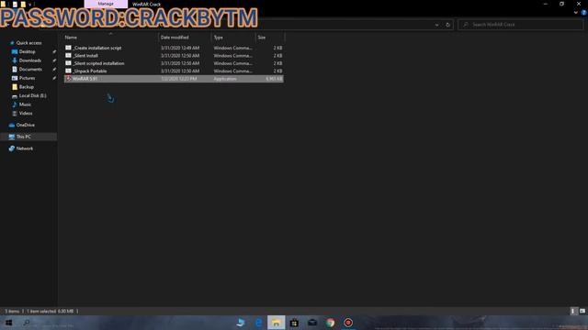Select the WinRAR 5.91 application file
Viewport: 588px width, 330px height.
(x=174, y=79)
